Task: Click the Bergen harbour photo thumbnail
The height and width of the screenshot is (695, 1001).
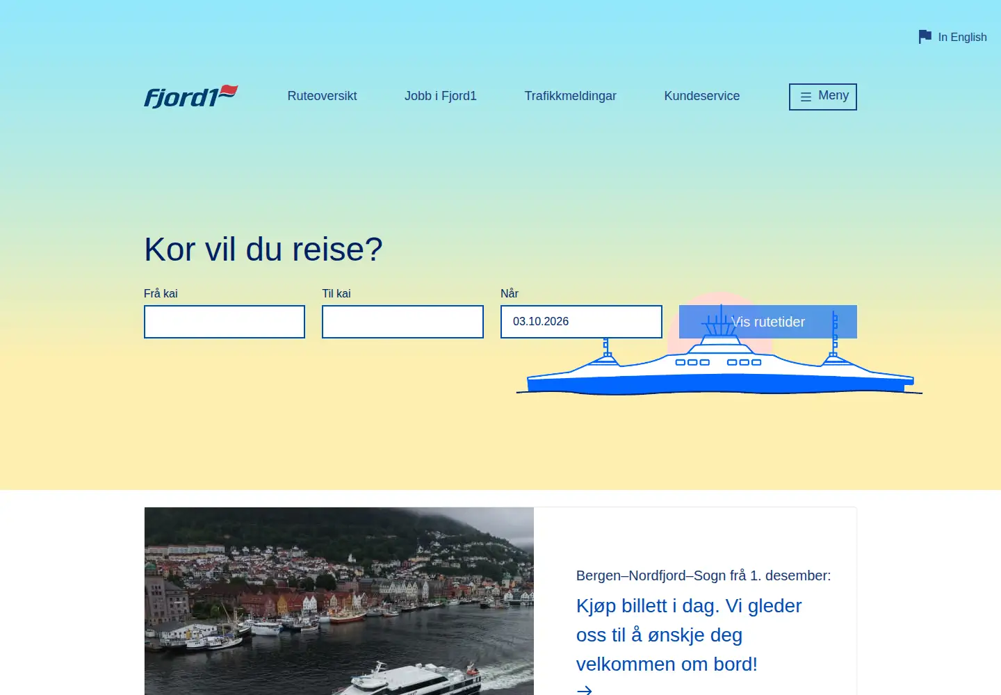Action: (x=339, y=601)
